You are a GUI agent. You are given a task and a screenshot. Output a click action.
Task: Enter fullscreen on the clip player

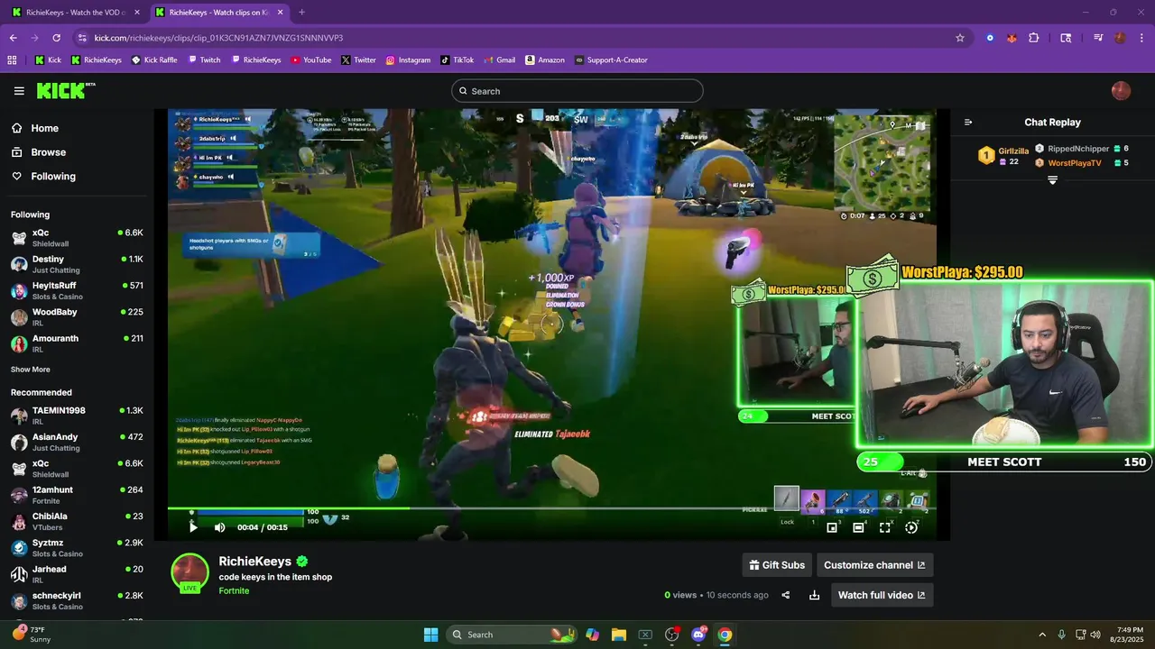point(885,527)
